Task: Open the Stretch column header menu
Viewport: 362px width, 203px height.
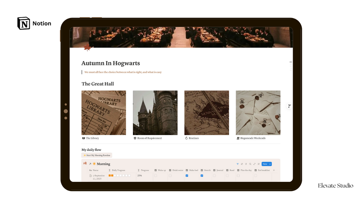Action: [x=206, y=170]
